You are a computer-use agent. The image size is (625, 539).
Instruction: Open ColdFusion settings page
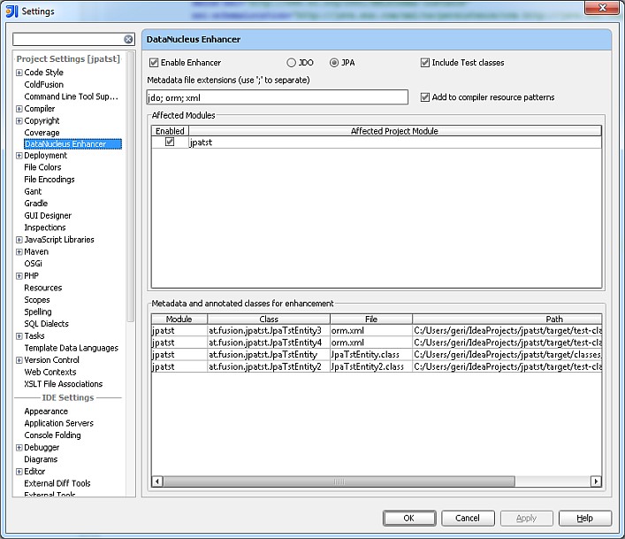[x=44, y=85]
